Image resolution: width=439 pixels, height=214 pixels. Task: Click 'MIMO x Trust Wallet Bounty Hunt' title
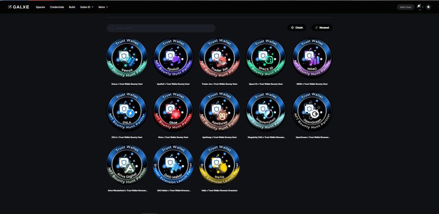312,84
